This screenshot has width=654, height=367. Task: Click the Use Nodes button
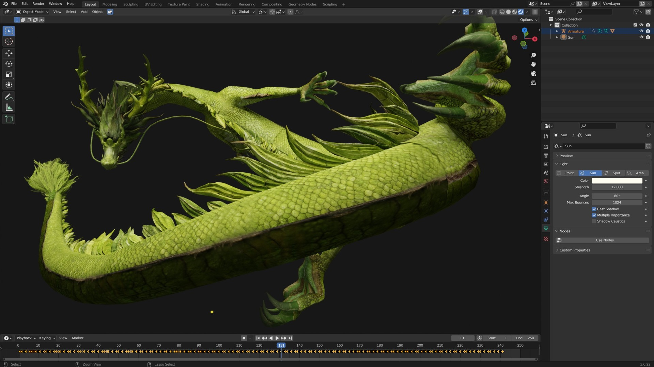(602, 240)
